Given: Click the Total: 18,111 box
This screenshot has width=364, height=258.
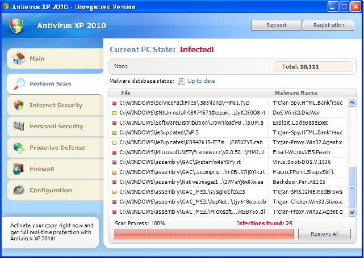Looking at the screenshot, I should click(313, 66).
